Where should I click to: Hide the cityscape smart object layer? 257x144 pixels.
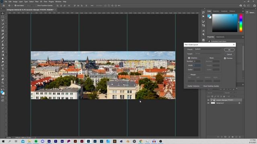point(208,100)
